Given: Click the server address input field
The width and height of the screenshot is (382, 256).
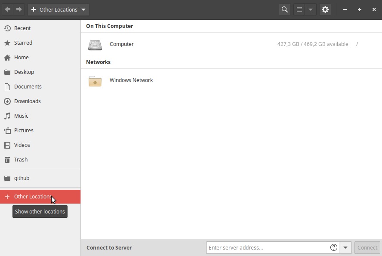Looking at the screenshot, I should pyautogui.click(x=267, y=247).
